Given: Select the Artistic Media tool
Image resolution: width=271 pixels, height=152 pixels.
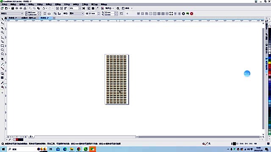Looking at the screenshot, I should click(x=2, y=41).
